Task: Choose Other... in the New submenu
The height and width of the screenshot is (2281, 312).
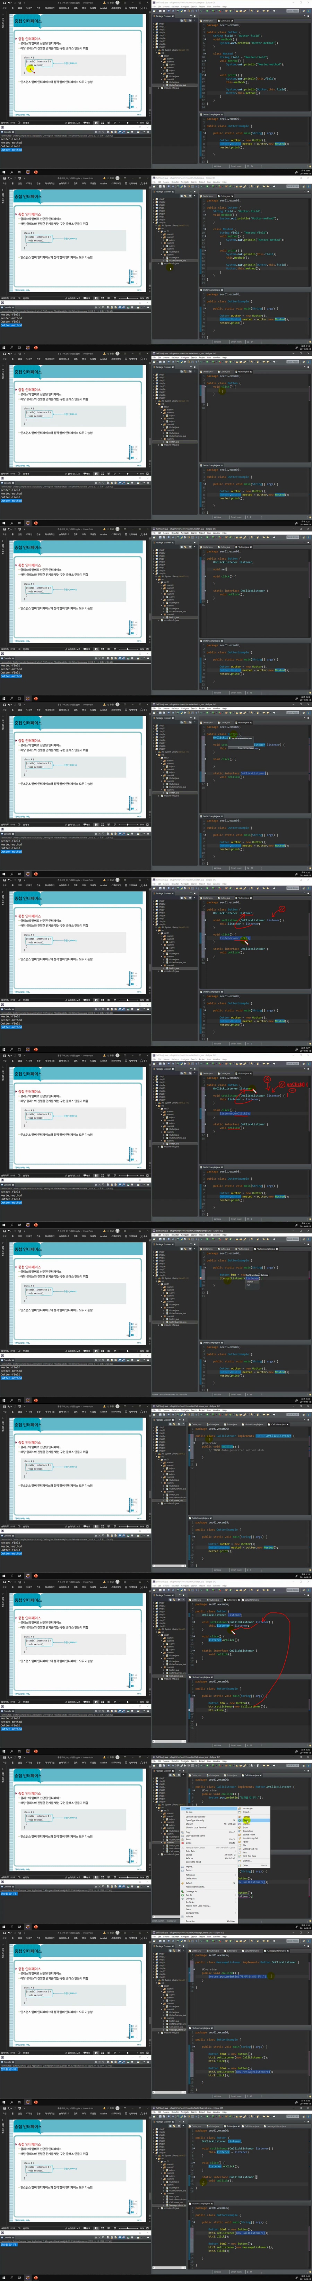Action: (x=245, y=1866)
